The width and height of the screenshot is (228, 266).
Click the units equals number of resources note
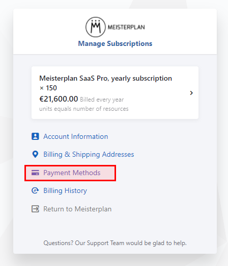click(84, 109)
